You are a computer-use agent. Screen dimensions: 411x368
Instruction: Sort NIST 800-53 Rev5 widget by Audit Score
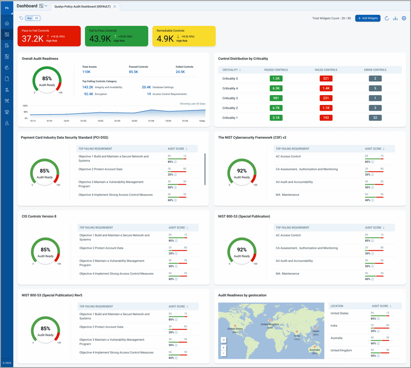pos(187,306)
